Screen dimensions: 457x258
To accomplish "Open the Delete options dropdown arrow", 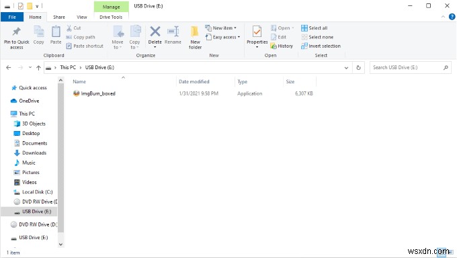I will [x=155, y=47].
